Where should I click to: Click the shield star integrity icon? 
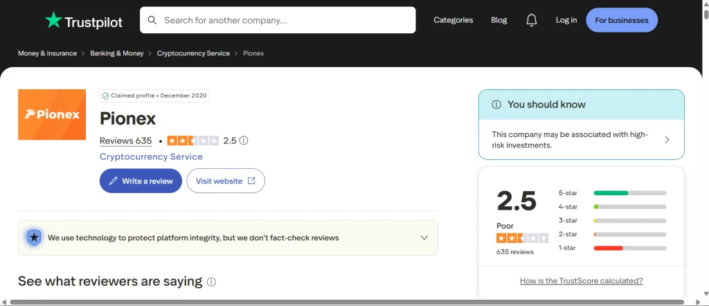[35, 237]
